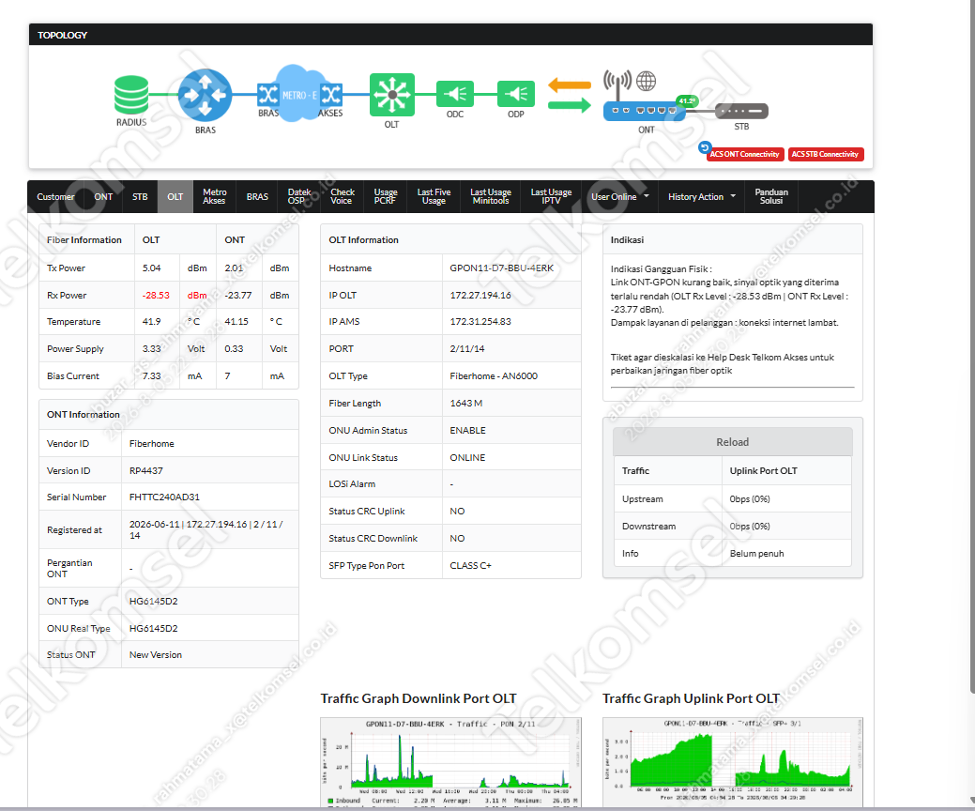
Task: Click the OLT node icon in topology
Action: [x=391, y=95]
